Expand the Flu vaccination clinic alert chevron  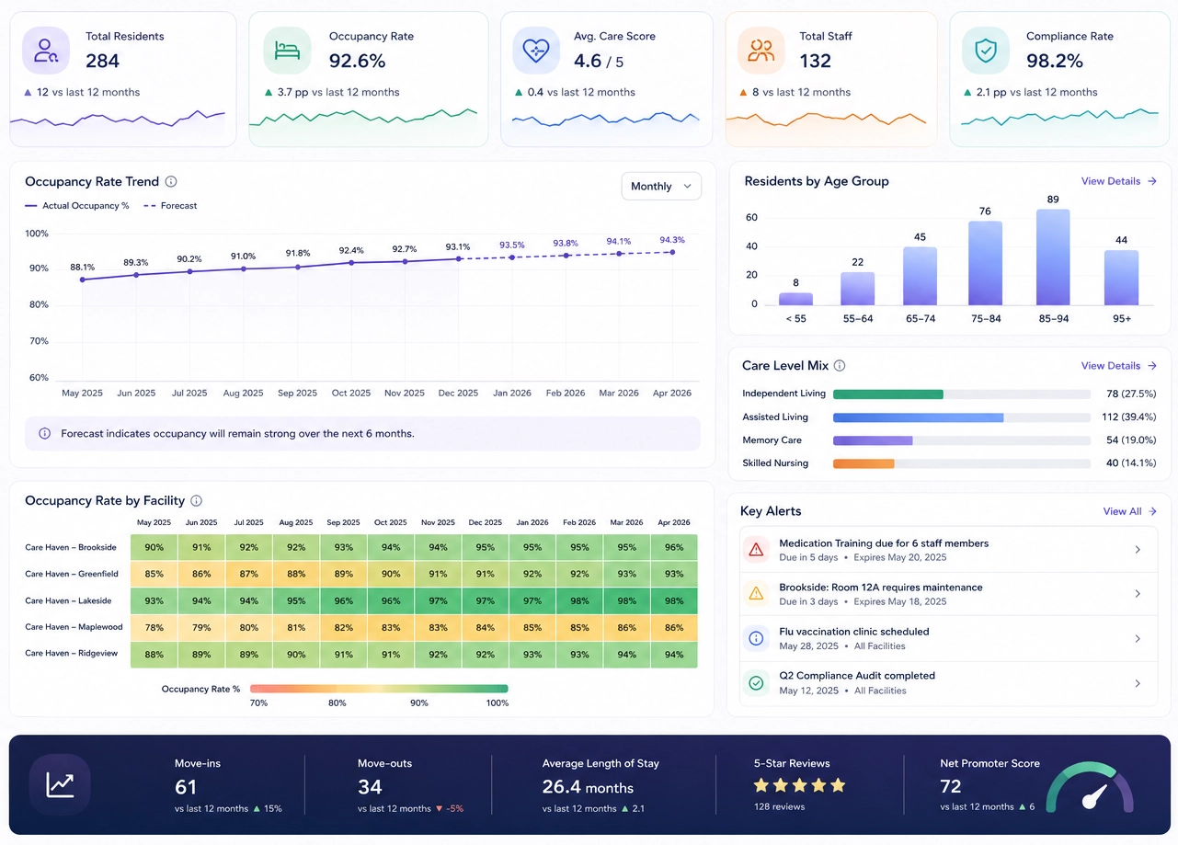pos(1138,639)
